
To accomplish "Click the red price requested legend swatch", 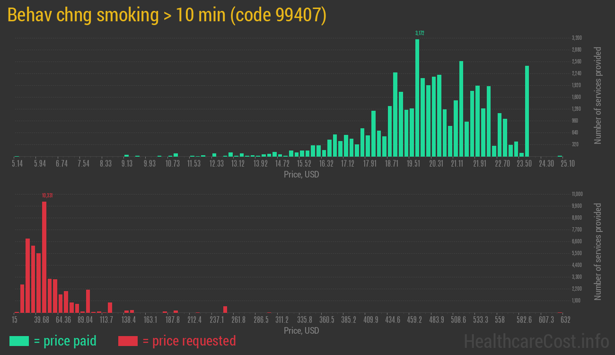I will pos(128,341).
